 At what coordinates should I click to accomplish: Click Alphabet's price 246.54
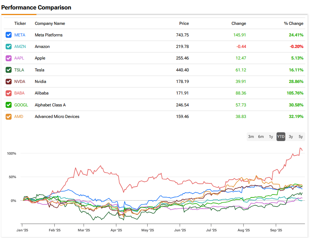pos(183,105)
